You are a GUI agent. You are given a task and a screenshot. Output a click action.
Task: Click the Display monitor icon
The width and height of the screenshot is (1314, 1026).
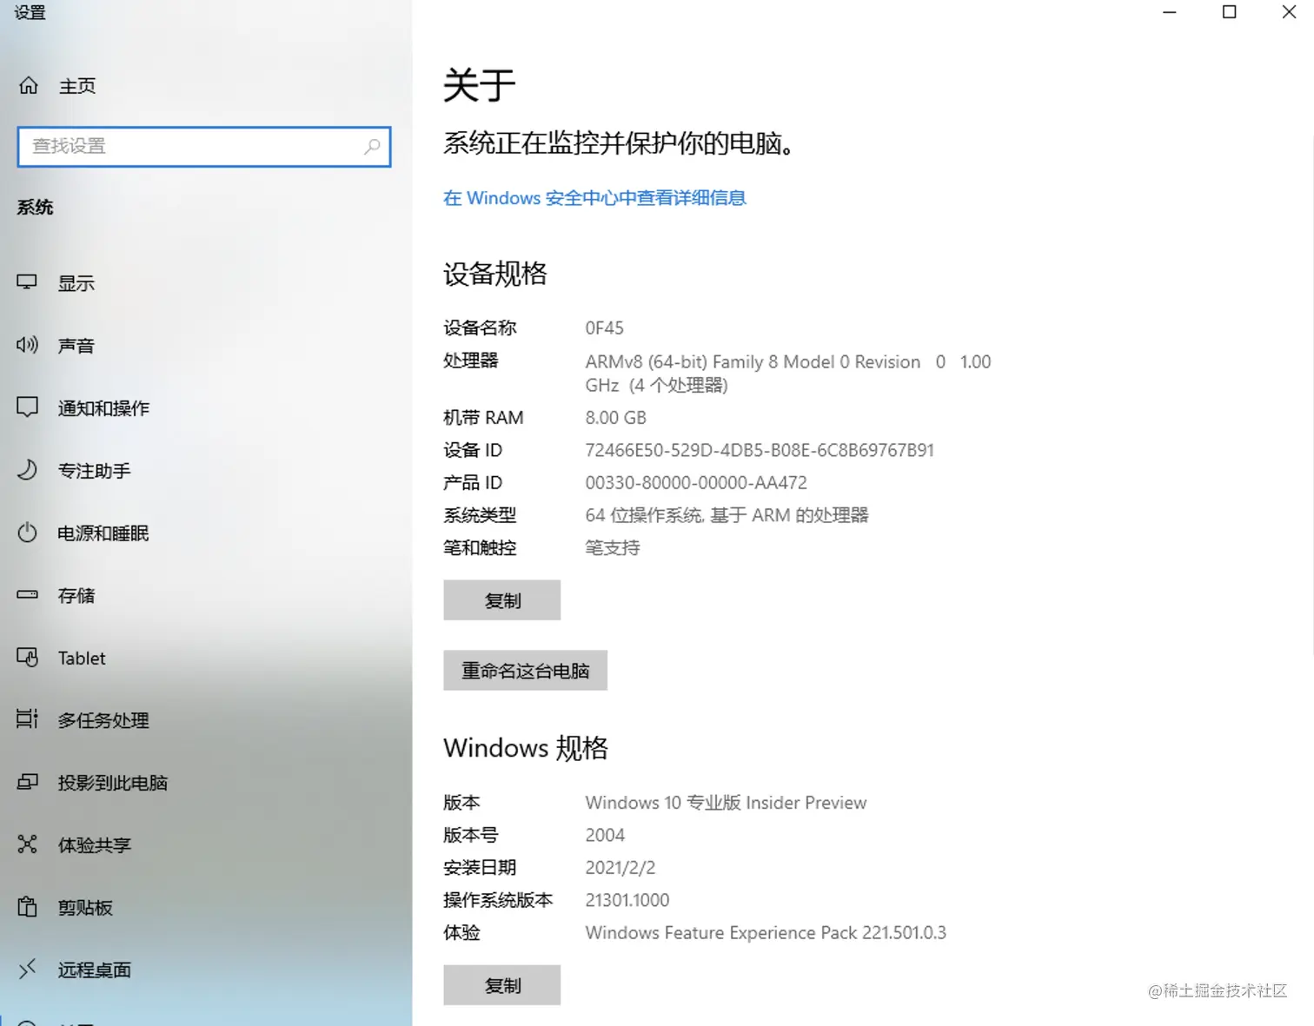pyautogui.click(x=27, y=282)
